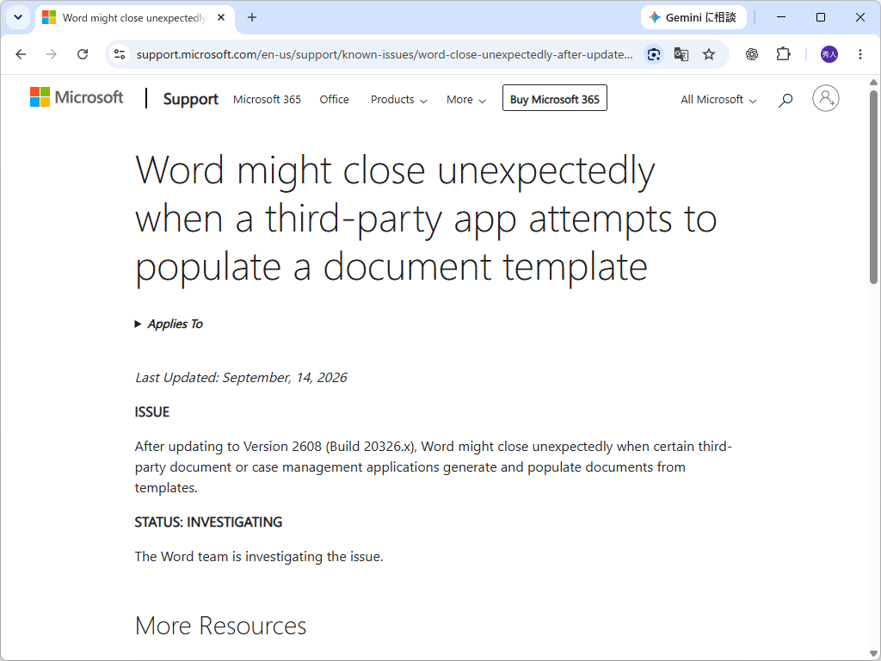Click the scrollbar up arrow
The height and width of the screenshot is (661, 881).
874,82
